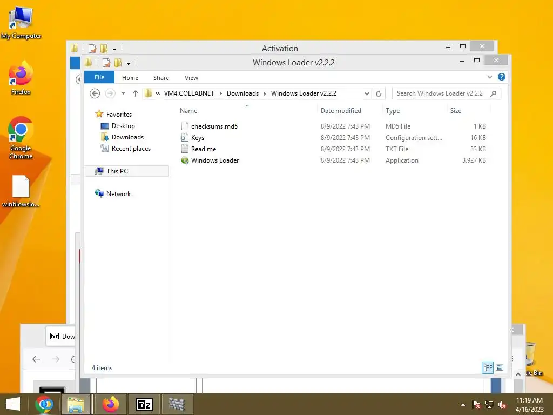Select the Keys configuration file
Viewport: 553px width, 415px height.
(198, 138)
